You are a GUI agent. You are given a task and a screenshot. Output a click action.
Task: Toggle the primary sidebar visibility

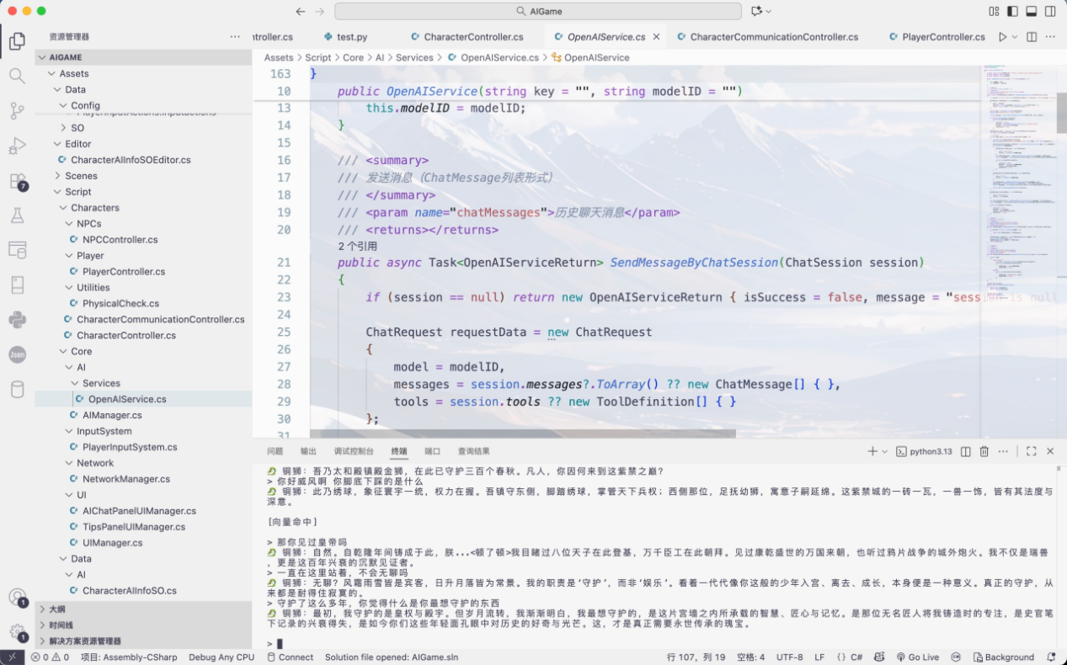pos(1012,11)
